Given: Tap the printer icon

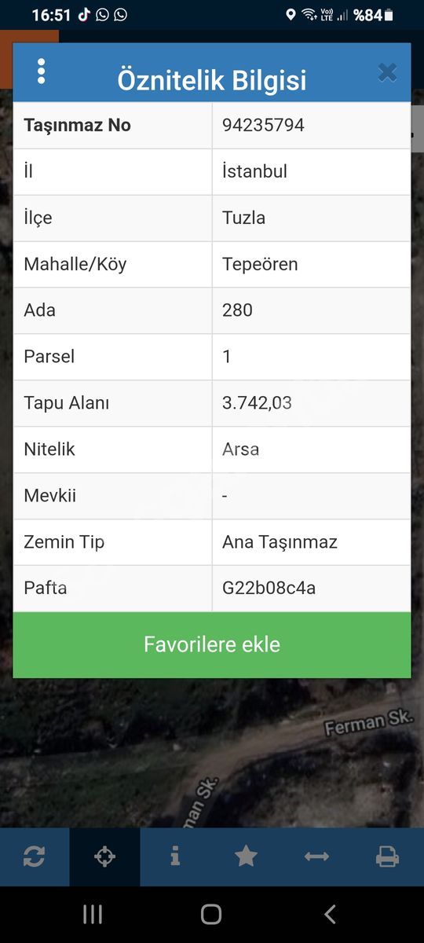Looking at the screenshot, I should tap(387, 857).
